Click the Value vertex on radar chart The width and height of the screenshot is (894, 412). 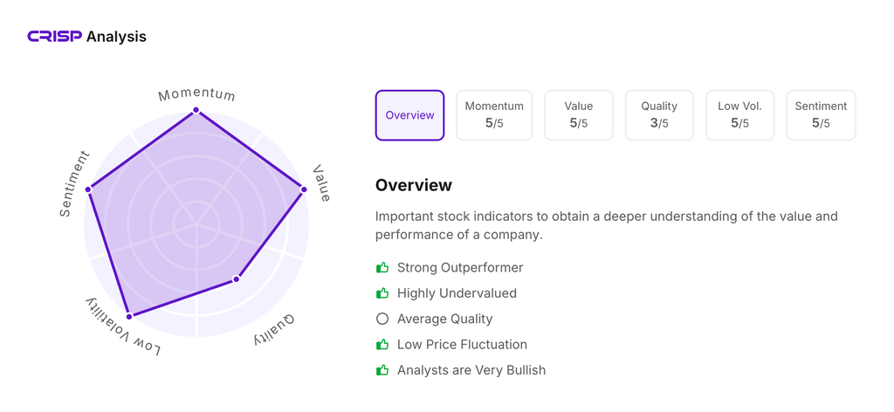304,189
